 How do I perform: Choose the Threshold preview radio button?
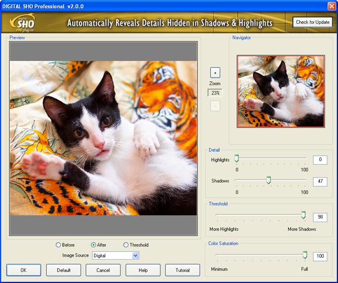click(x=126, y=245)
